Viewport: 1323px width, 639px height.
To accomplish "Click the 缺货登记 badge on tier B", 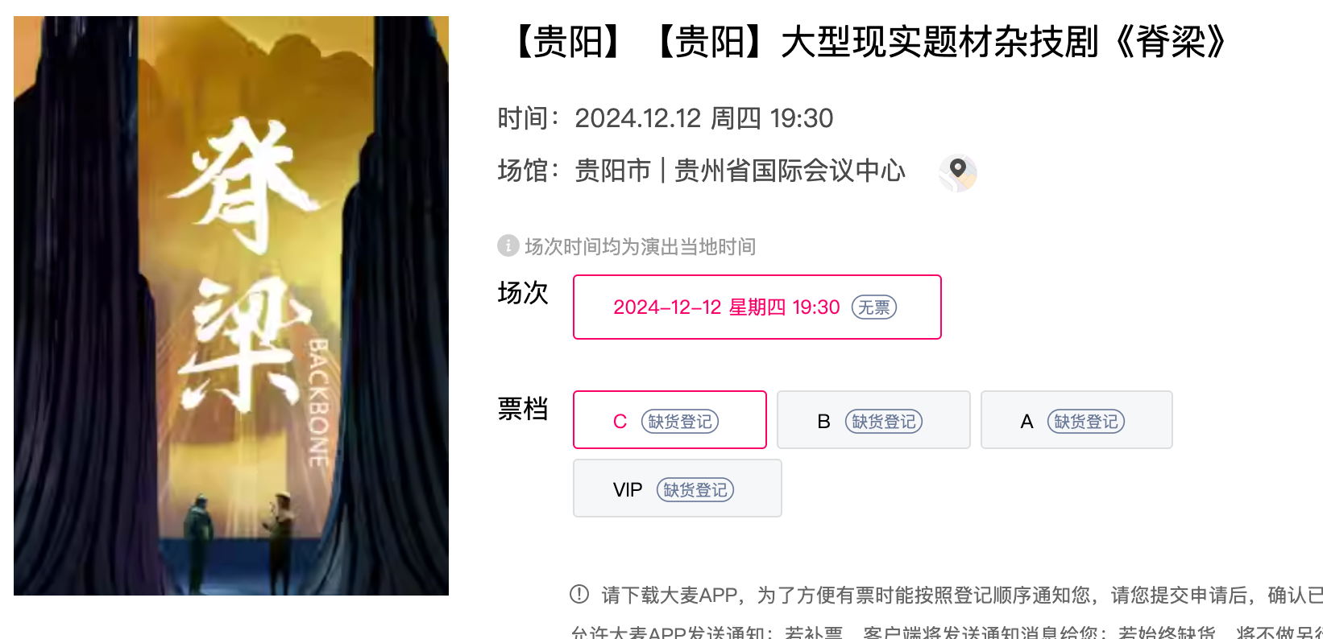I will coord(884,421).
